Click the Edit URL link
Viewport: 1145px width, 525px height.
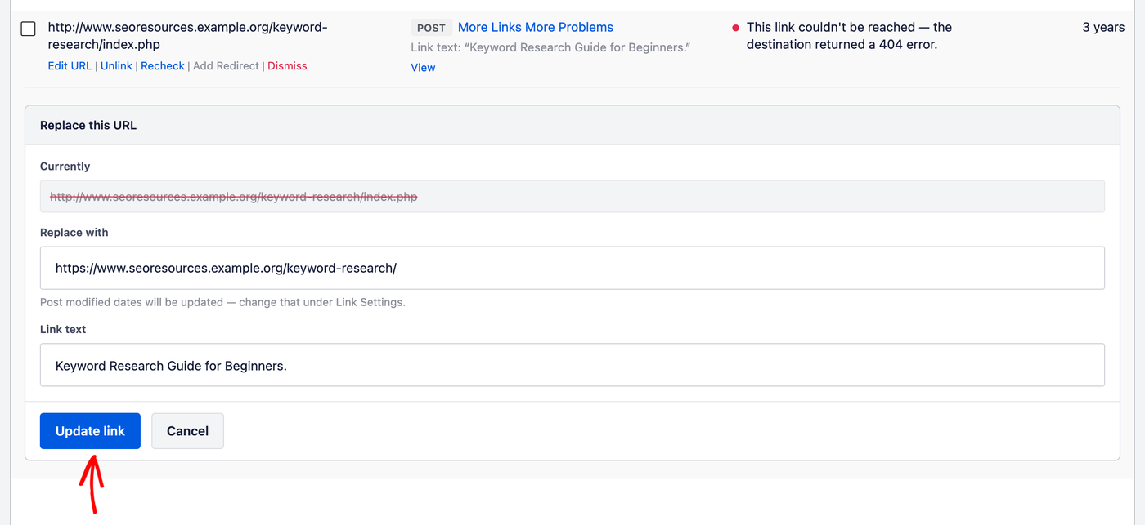(70, 66)
